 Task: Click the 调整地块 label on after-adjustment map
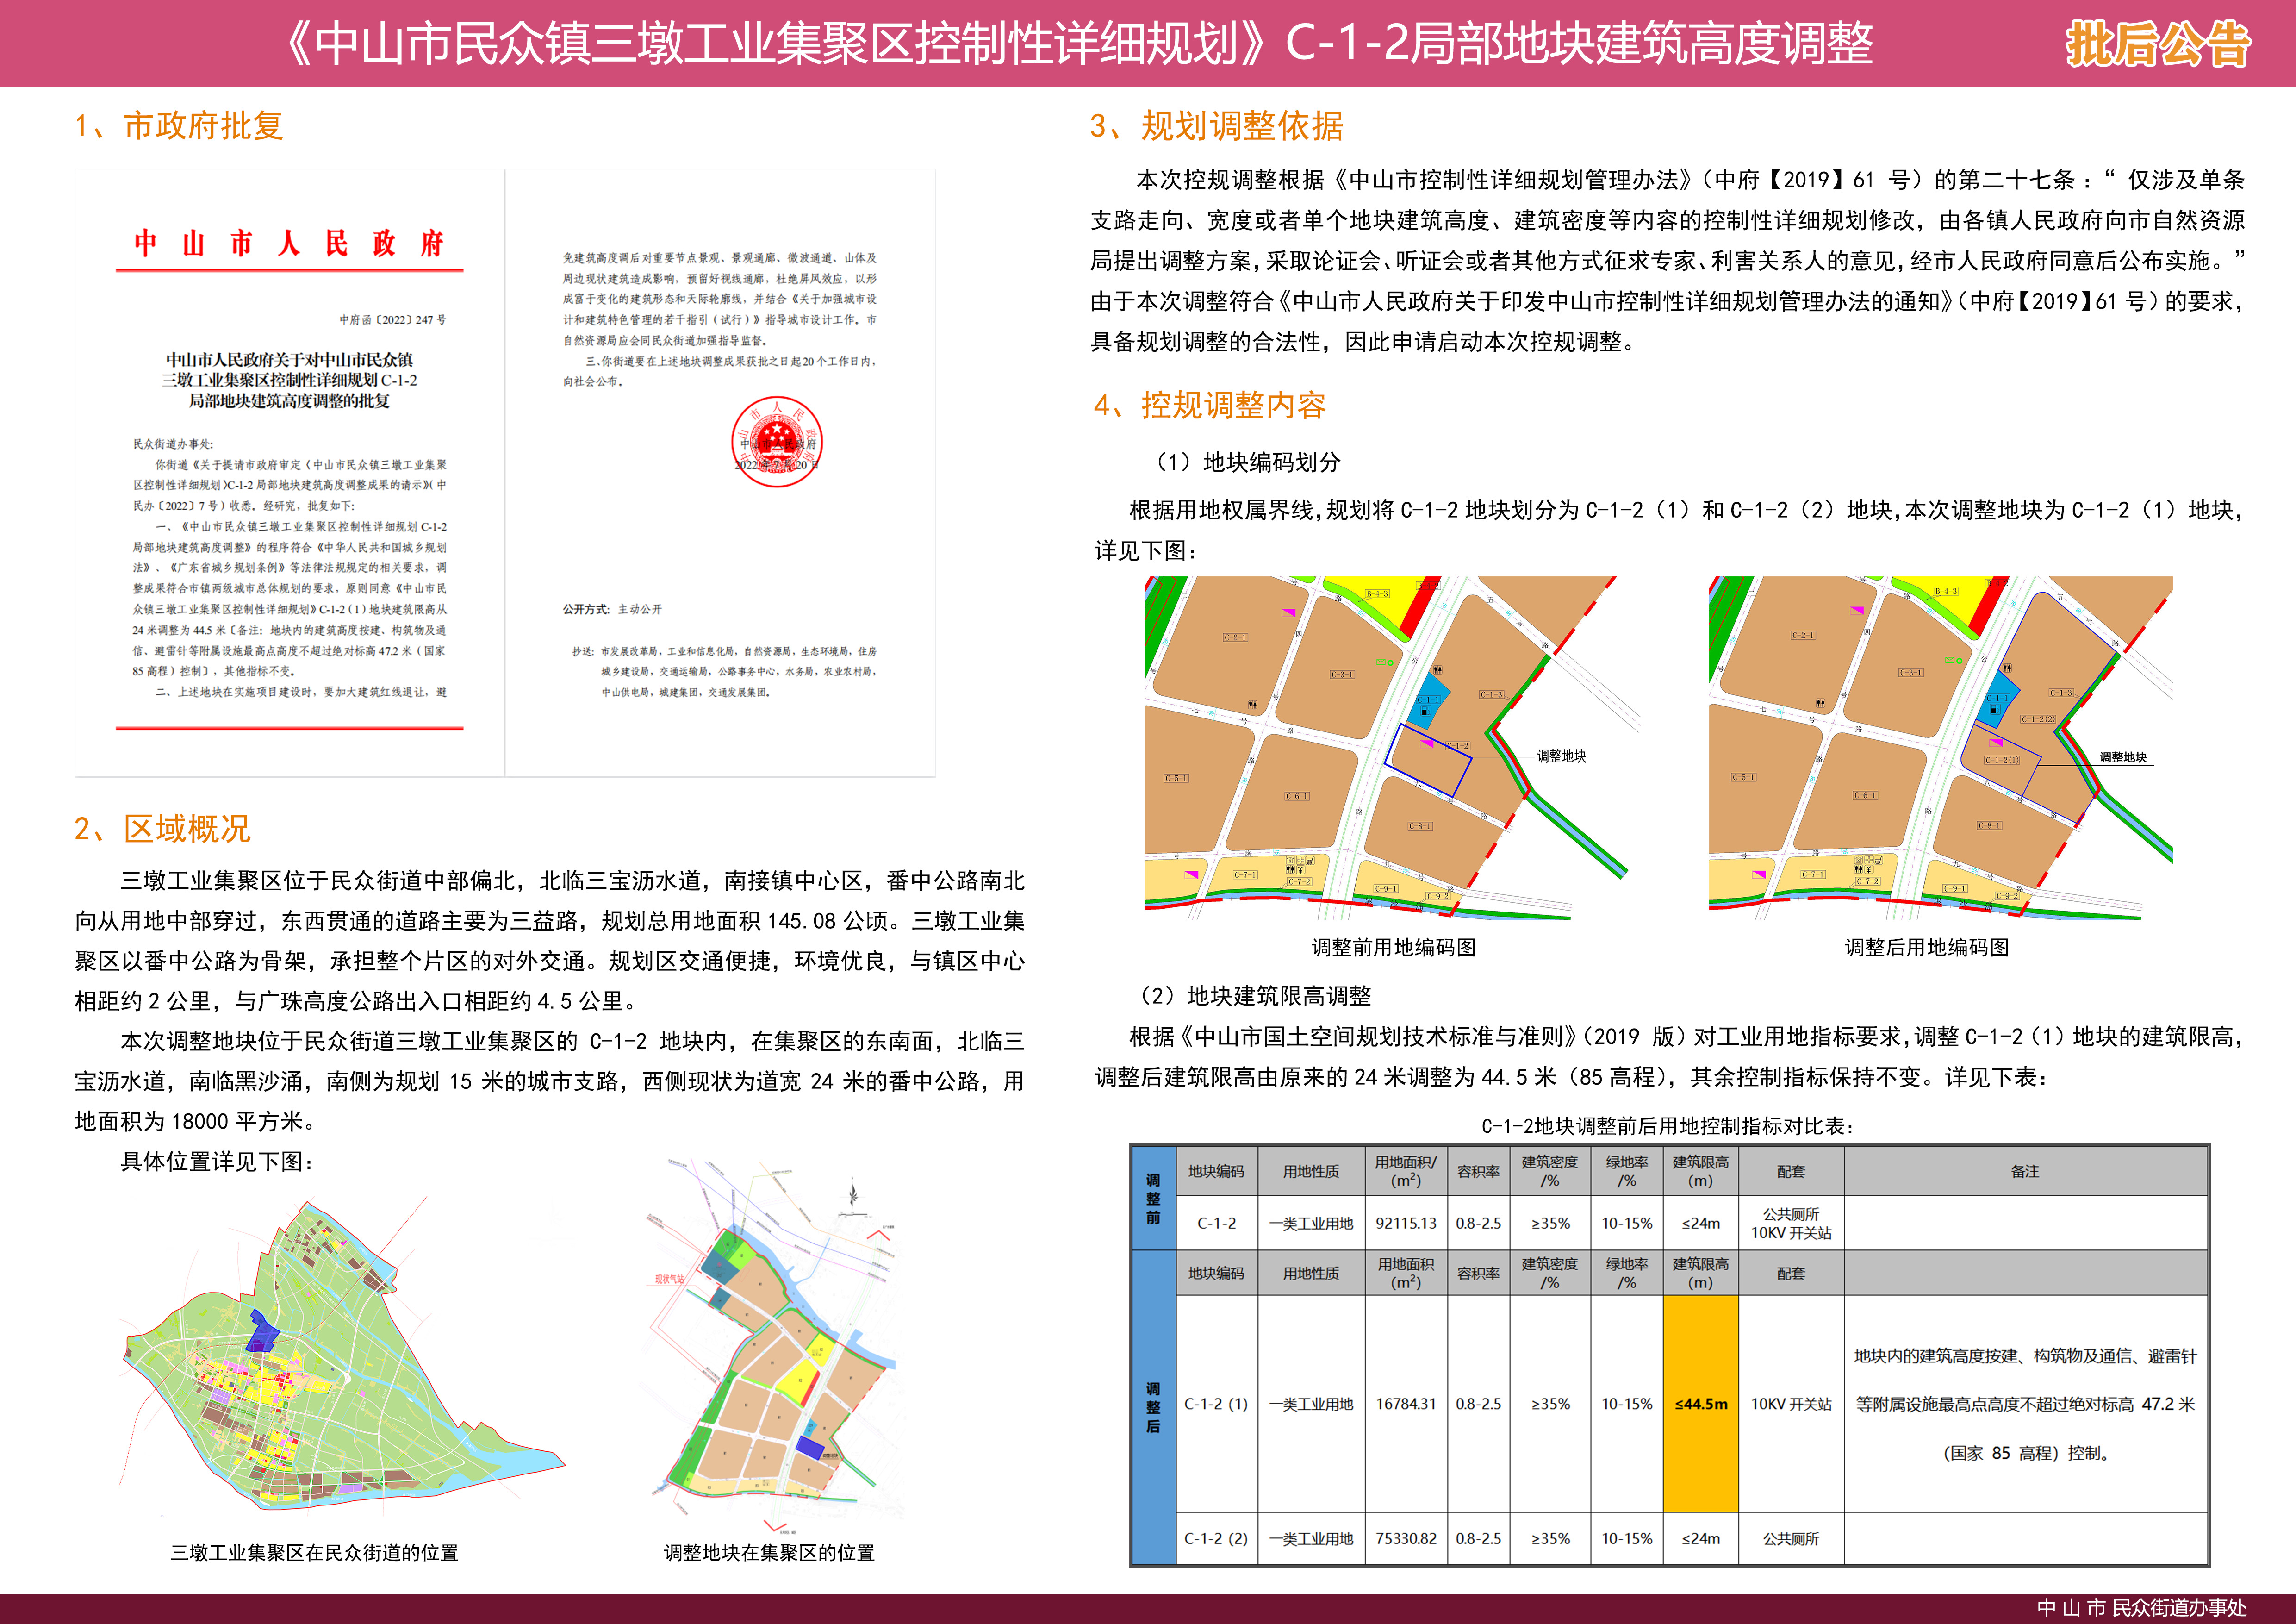[2122, 758]
